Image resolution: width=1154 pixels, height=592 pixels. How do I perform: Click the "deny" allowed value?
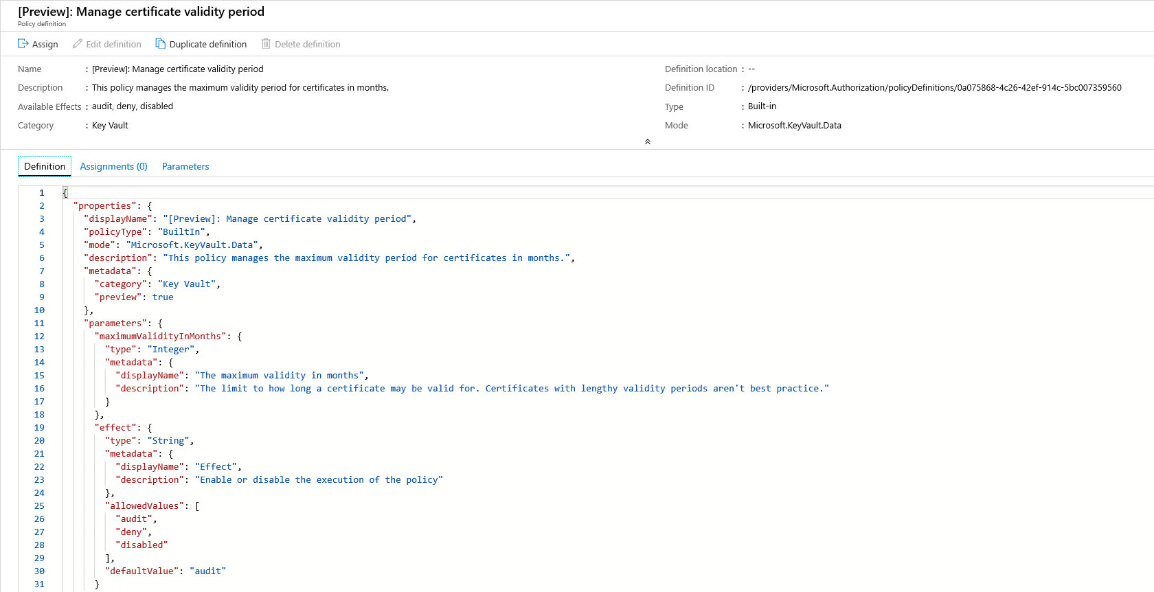(x=131, y=532)
